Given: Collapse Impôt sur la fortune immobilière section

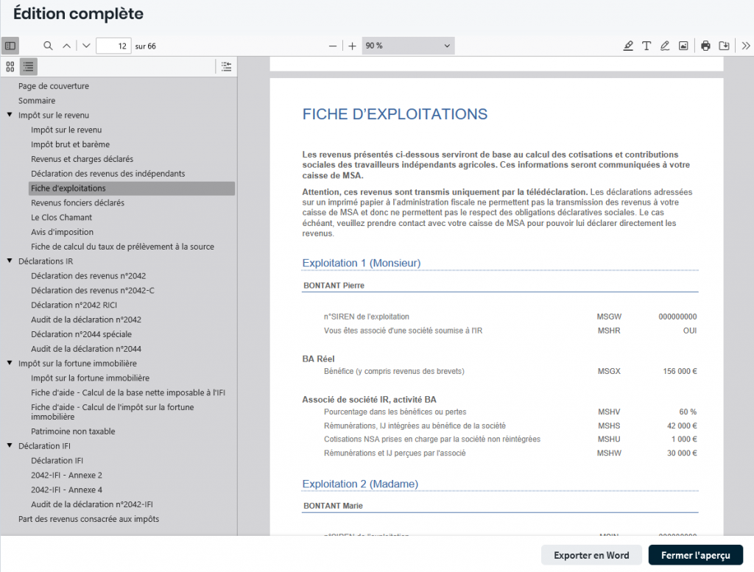Looking at the screenshot, I should tap(10, 364).
